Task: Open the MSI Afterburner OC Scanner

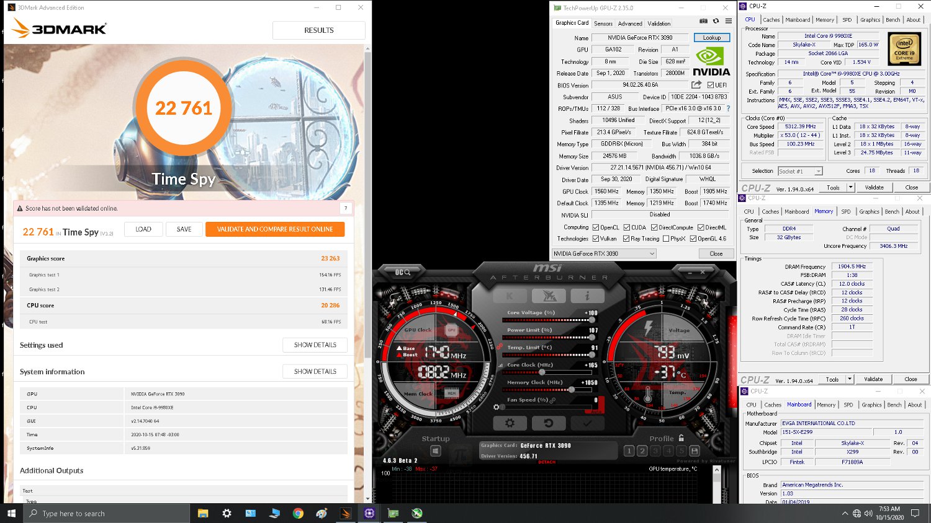Action: click(403, 272)
